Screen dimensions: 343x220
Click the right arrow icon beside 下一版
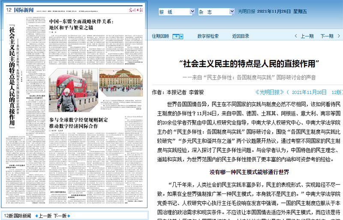pos(70,216)
